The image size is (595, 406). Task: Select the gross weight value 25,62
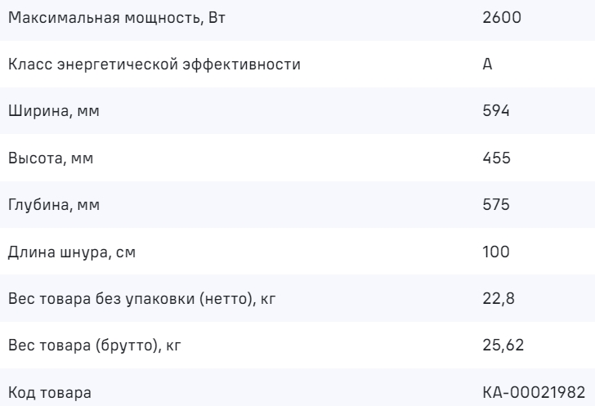tap(499, 346)
